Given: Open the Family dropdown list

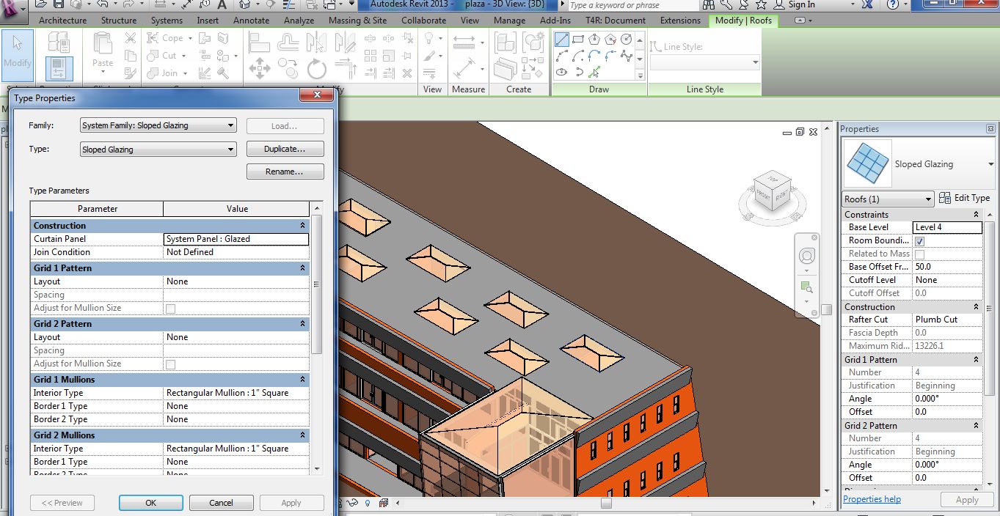Looking at the screenshot, I should (x=230, y=125).
